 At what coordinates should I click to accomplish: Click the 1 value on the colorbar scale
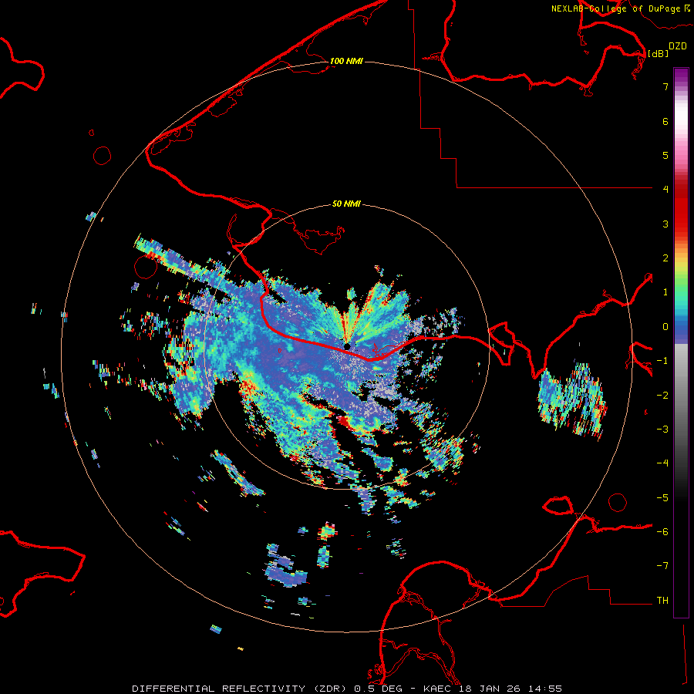pyautogui.click(x=665, y=292)
